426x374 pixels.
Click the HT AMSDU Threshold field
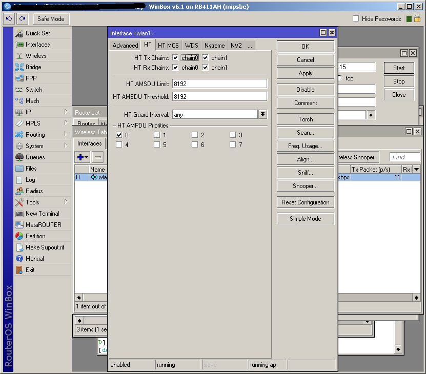pyautogui.click(x=219, y=96)
